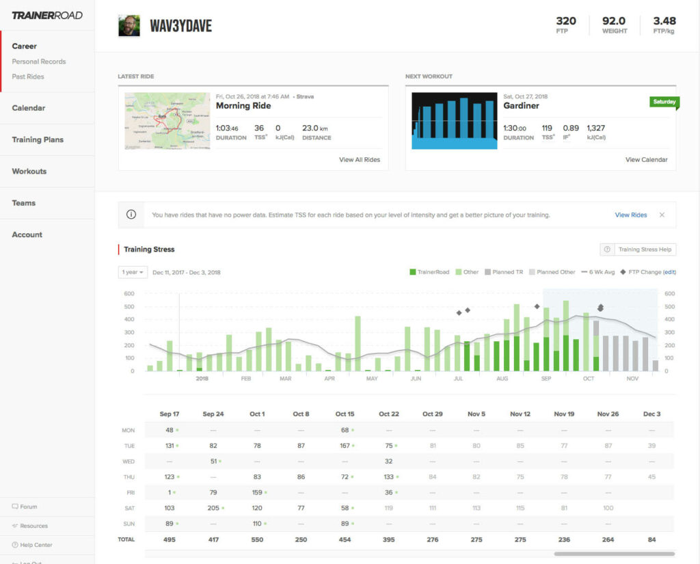Toggle the TrainerRoad legend swatch
This screenshot has height=564, width=700.
tap(412, 272)
